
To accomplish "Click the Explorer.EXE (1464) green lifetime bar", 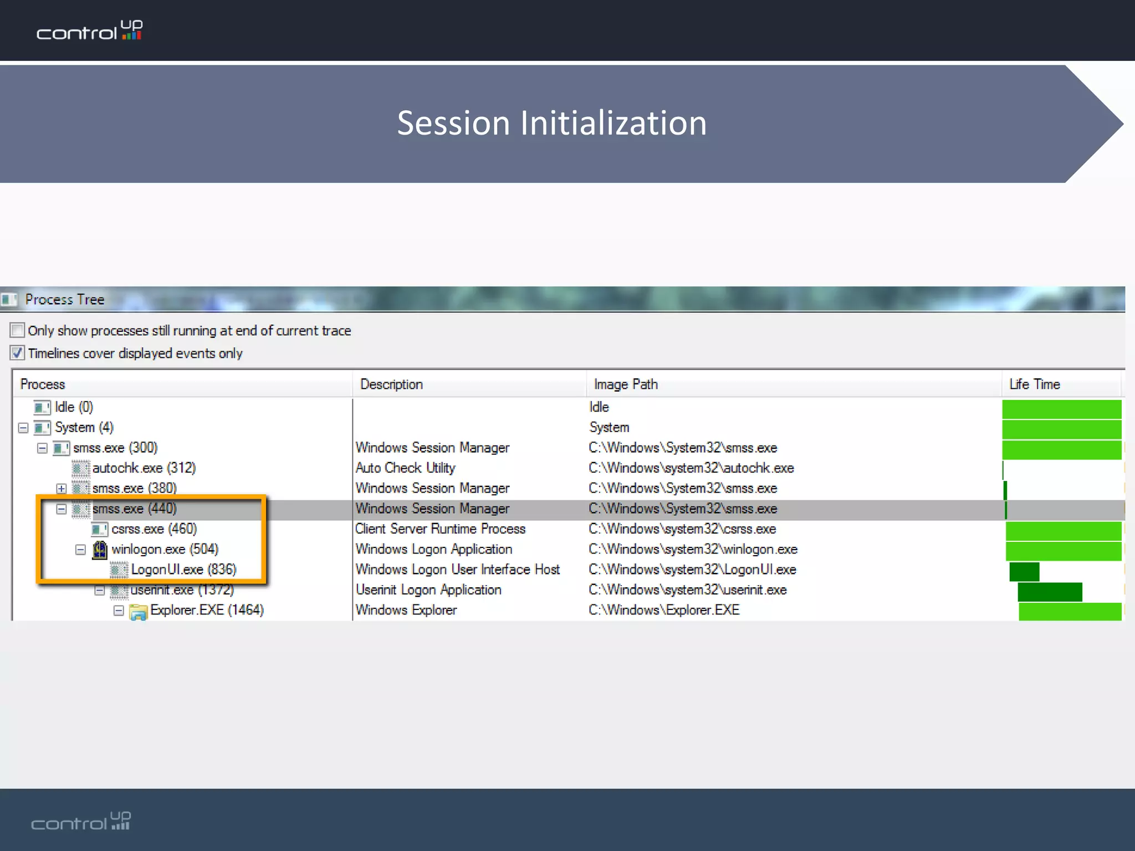I will (1070, 612).
